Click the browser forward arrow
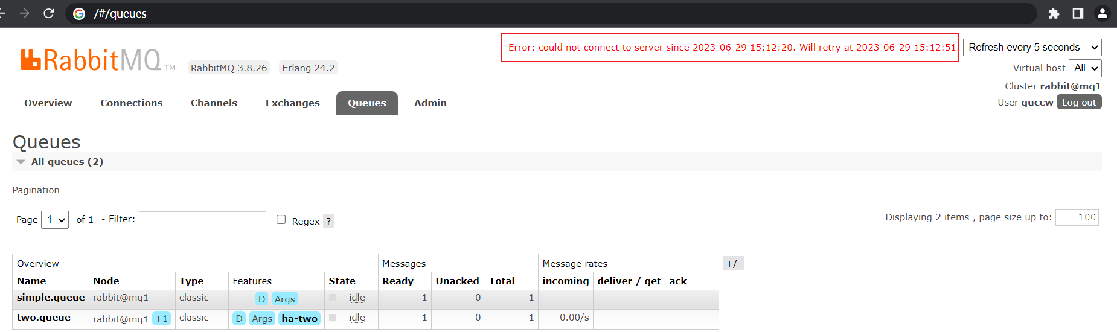 tap(25, 13)
